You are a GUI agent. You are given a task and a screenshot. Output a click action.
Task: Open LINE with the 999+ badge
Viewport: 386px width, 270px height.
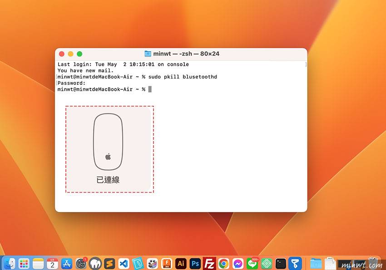pos(252,264)
